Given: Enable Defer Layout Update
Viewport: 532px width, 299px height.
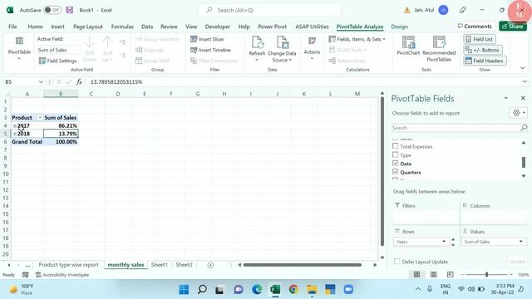Looking at the screenshot, I should point(397,262).
